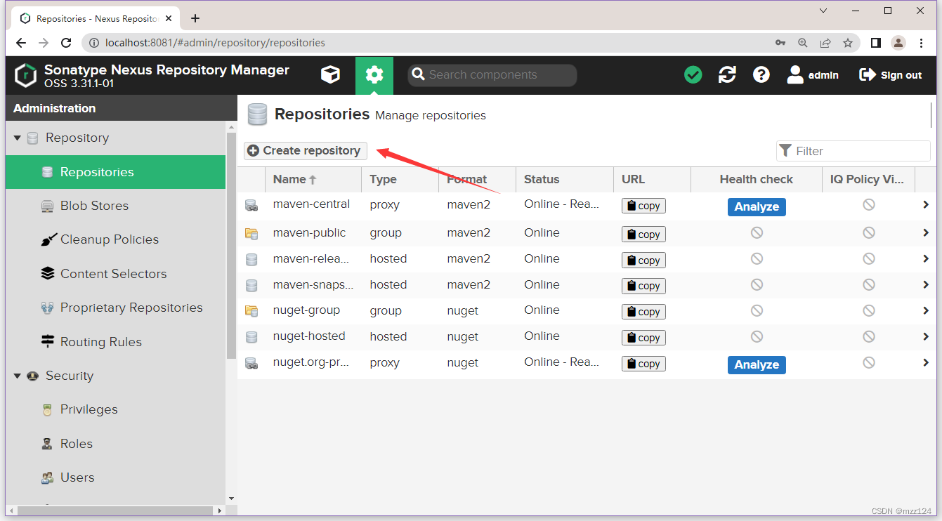This screenshot has width=942, height=521.
Task: Open a new browser tab
Action: (x=195, y=18)
